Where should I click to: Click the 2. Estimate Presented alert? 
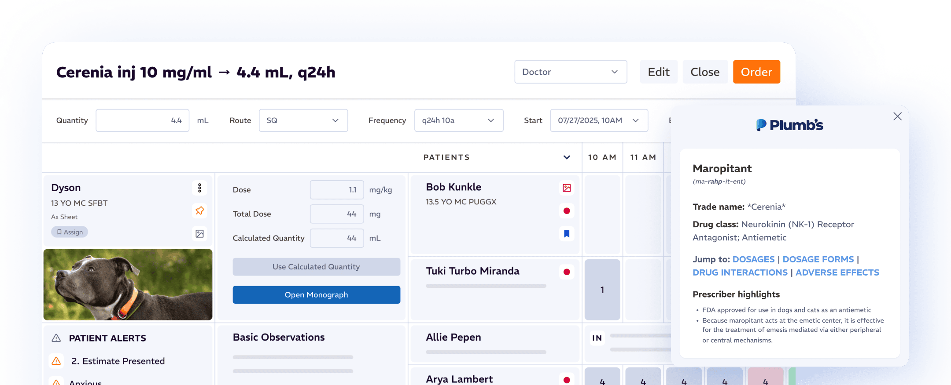(x=118, y=361)
